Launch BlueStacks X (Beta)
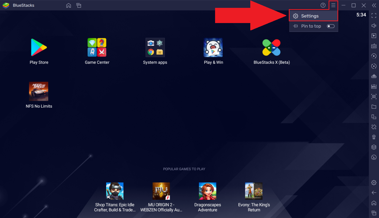Screen dimensions: 379x218 pos(271,47)
